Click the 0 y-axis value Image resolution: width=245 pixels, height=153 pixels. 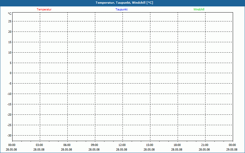(x=11, y=73)
